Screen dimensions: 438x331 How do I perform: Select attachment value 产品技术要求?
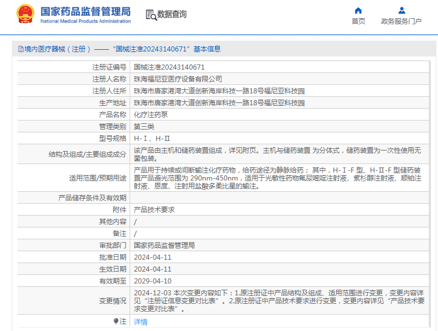[154, 210]
